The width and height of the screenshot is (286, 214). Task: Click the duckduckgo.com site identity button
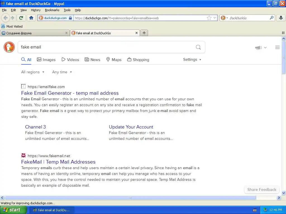pyautogui.click(x=56, y=18)
